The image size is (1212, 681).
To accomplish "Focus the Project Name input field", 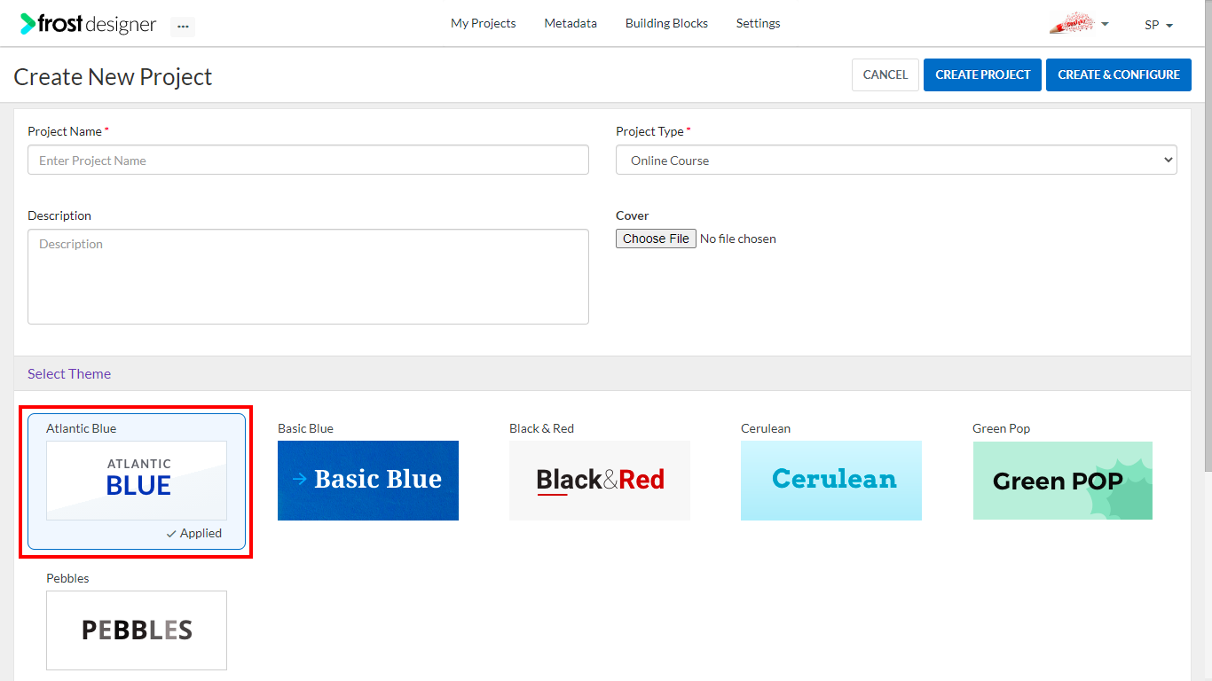I will click(308, 160).
